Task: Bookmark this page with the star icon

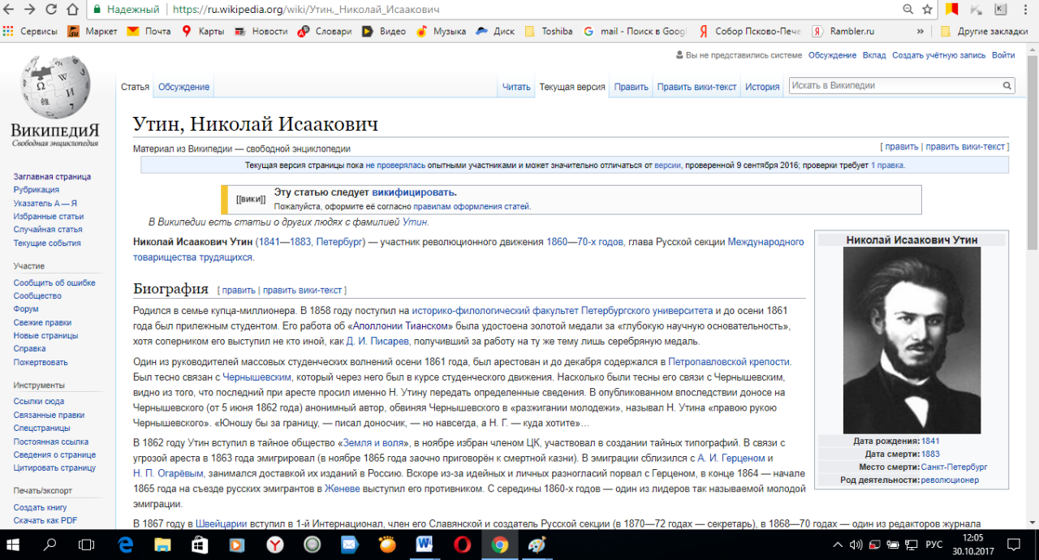Action: pyautogui.click(x=928, y=10)
